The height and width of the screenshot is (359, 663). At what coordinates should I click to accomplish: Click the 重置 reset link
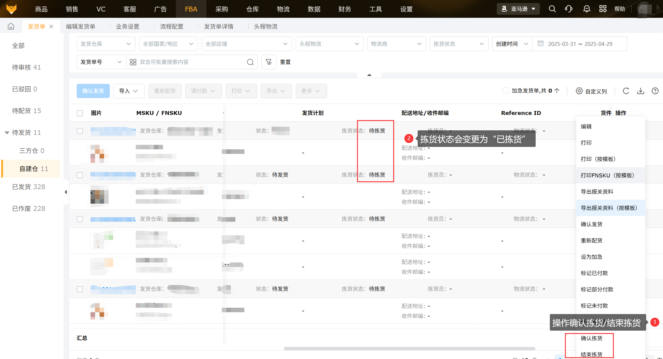point(285,62)
